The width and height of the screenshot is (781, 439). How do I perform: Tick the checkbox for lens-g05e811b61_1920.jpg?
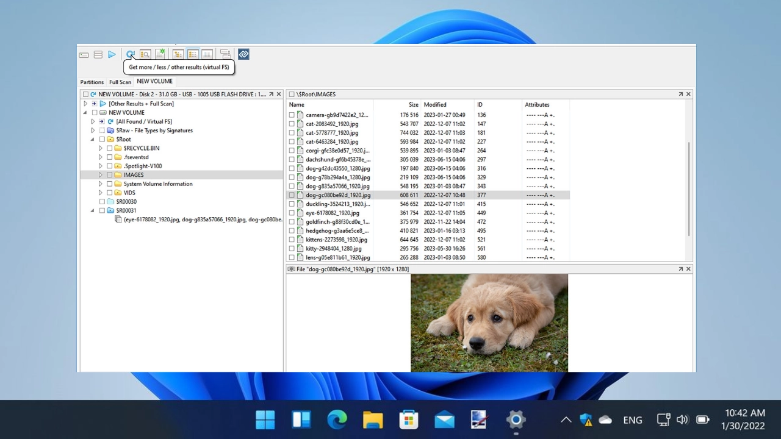pyautogui.click(x=292, y=257)
